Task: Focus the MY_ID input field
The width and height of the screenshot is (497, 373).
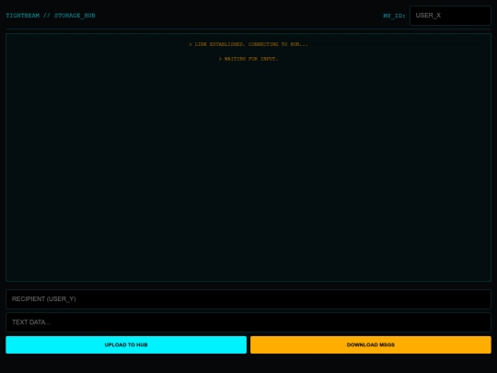Action: click(x=450, y=16)
